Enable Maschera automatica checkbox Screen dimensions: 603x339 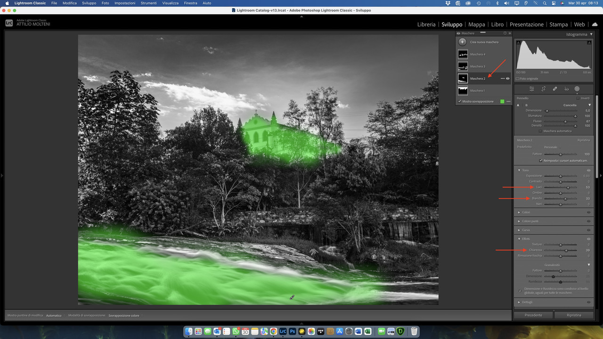[541, 131]
